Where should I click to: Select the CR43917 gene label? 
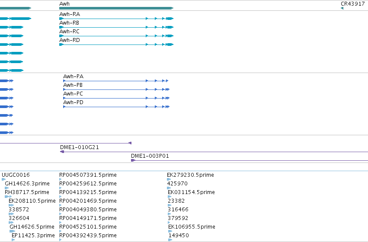point(353,4)
